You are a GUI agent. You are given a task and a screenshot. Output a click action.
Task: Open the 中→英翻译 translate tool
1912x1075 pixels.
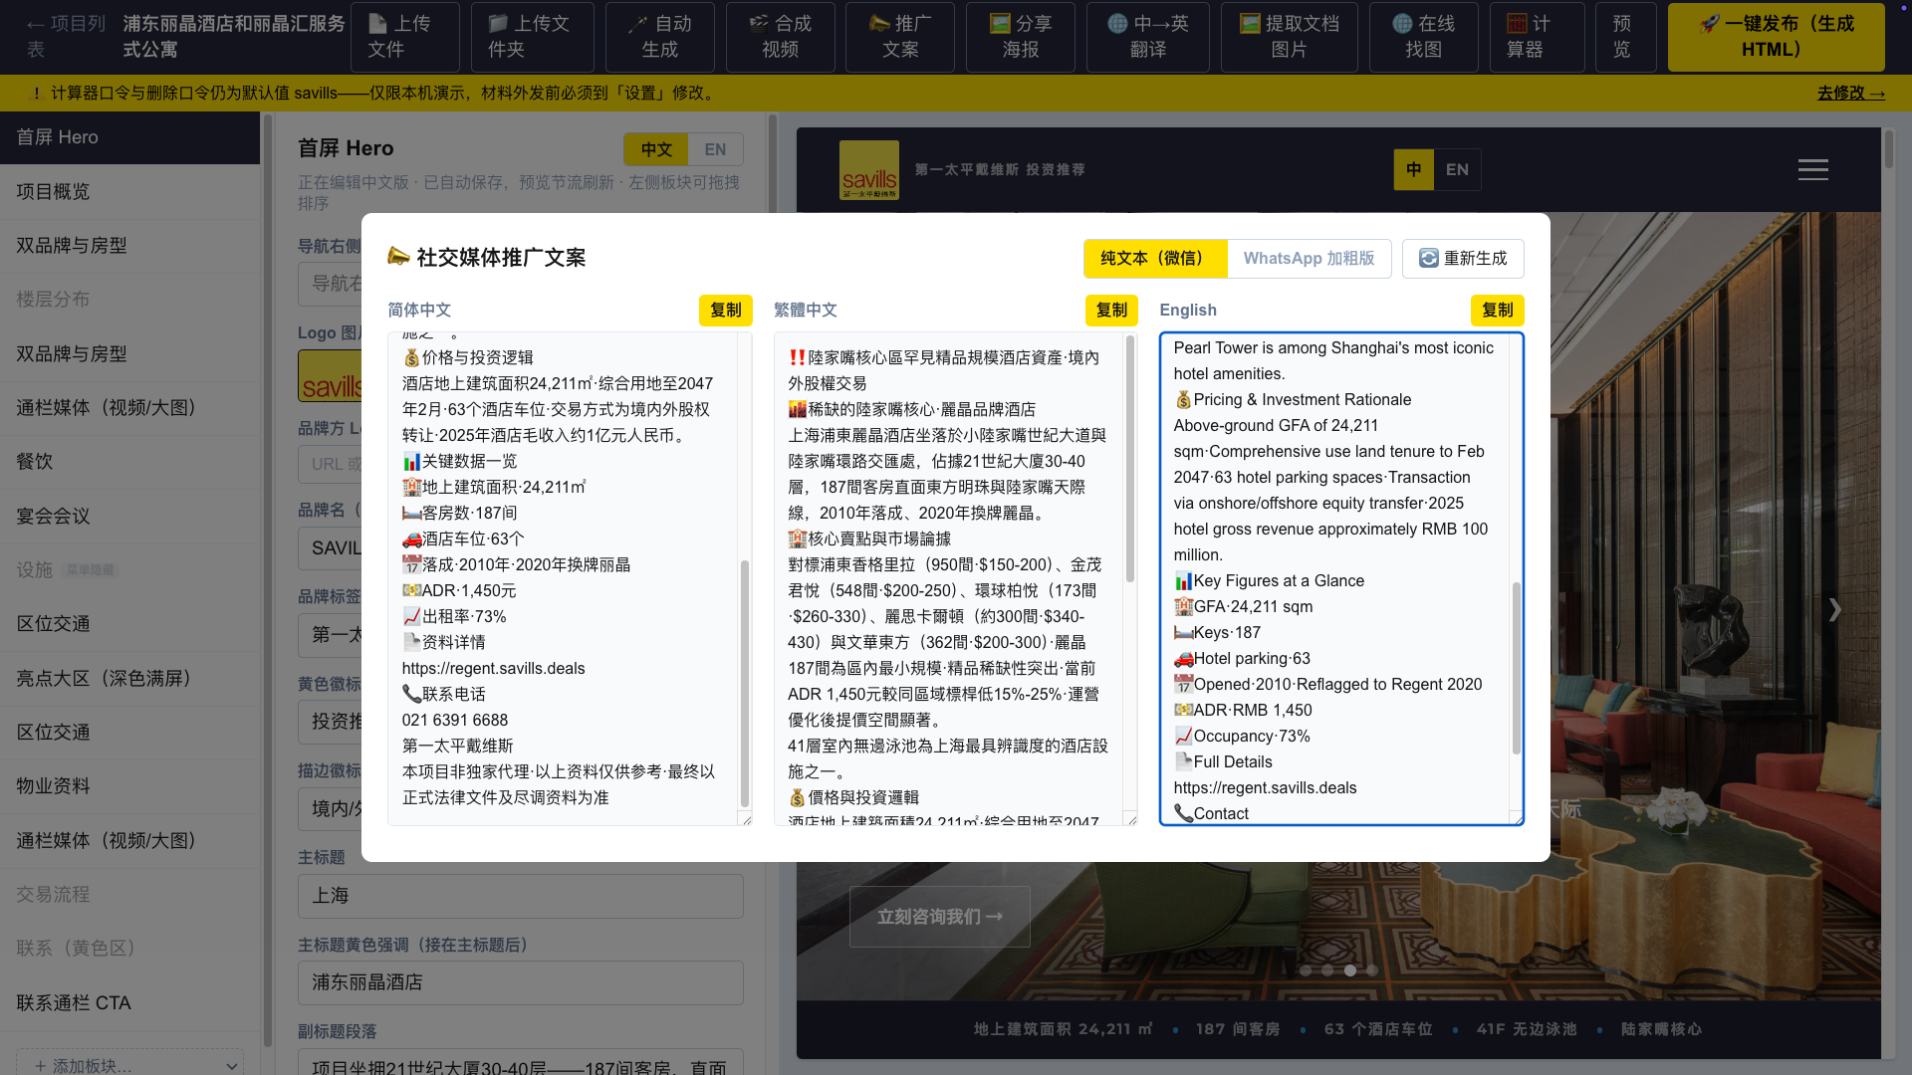[x=1147, y=37]
